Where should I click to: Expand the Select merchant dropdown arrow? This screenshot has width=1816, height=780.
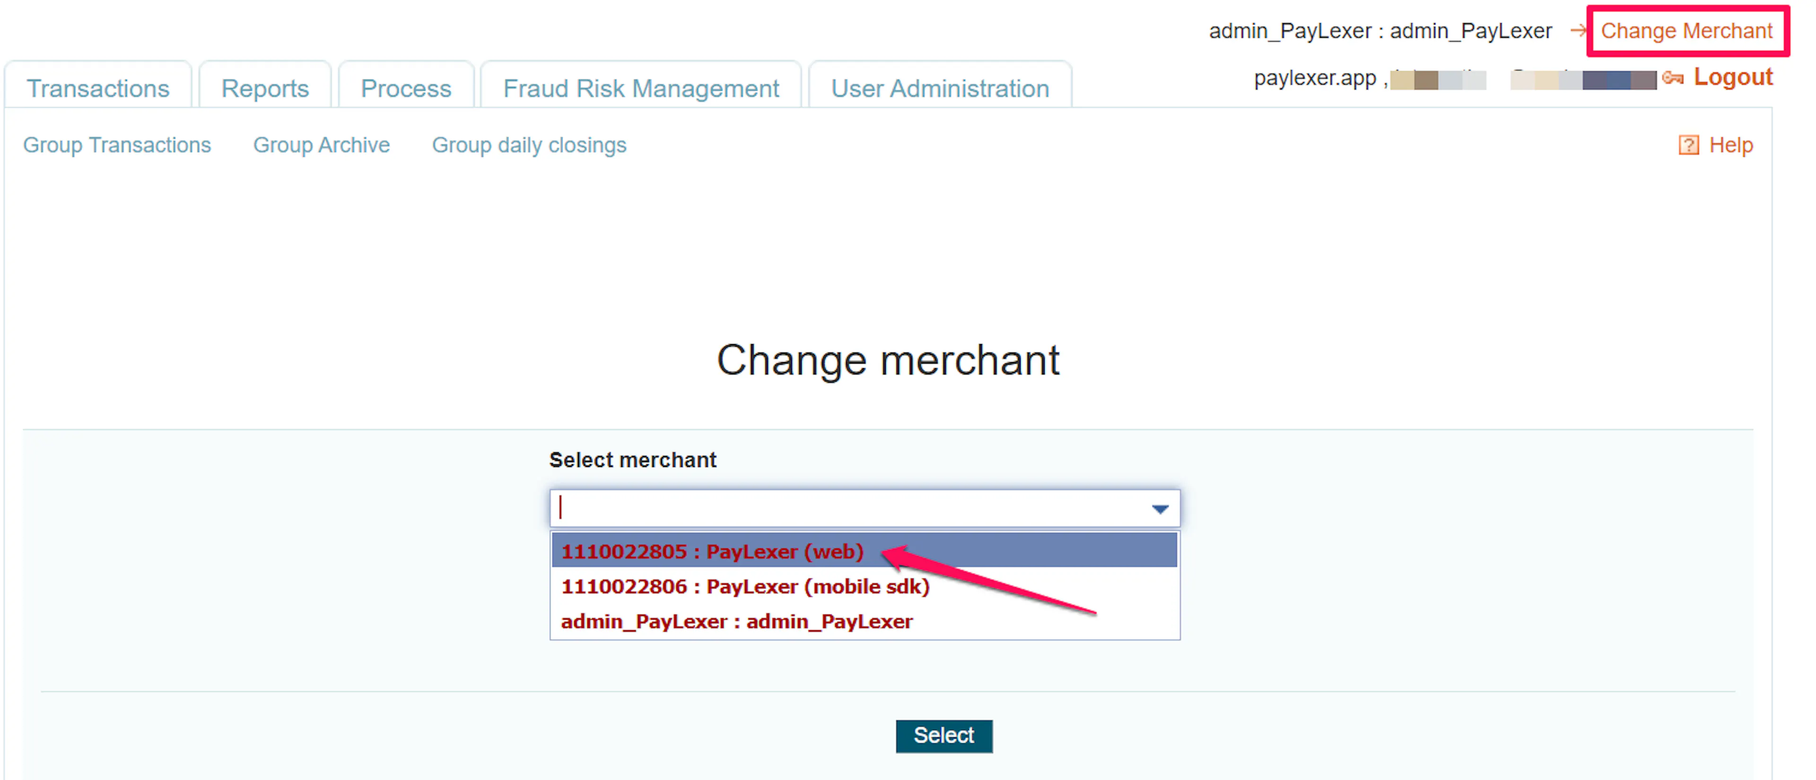[1160, 509]
